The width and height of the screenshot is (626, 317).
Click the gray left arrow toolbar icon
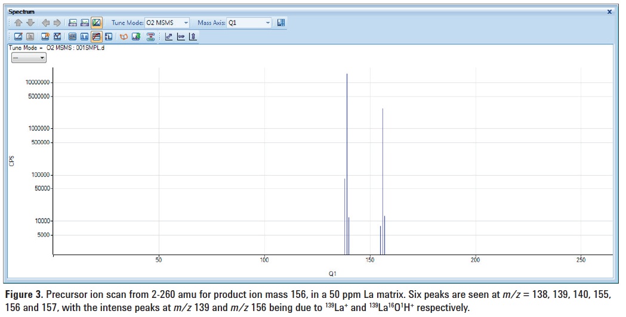click(x=45, y=23)
